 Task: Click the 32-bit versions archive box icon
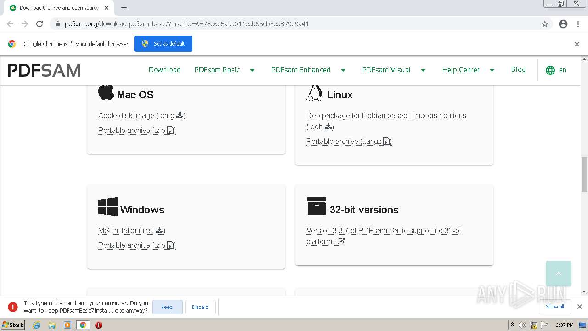coord(317,206)
